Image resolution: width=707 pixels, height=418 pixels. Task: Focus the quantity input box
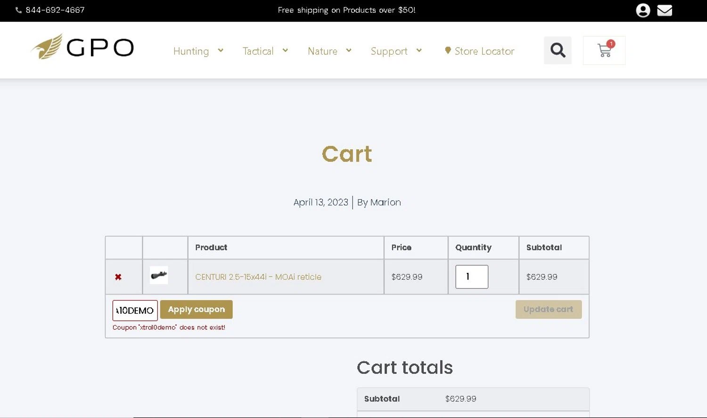(x=472, y=277)
